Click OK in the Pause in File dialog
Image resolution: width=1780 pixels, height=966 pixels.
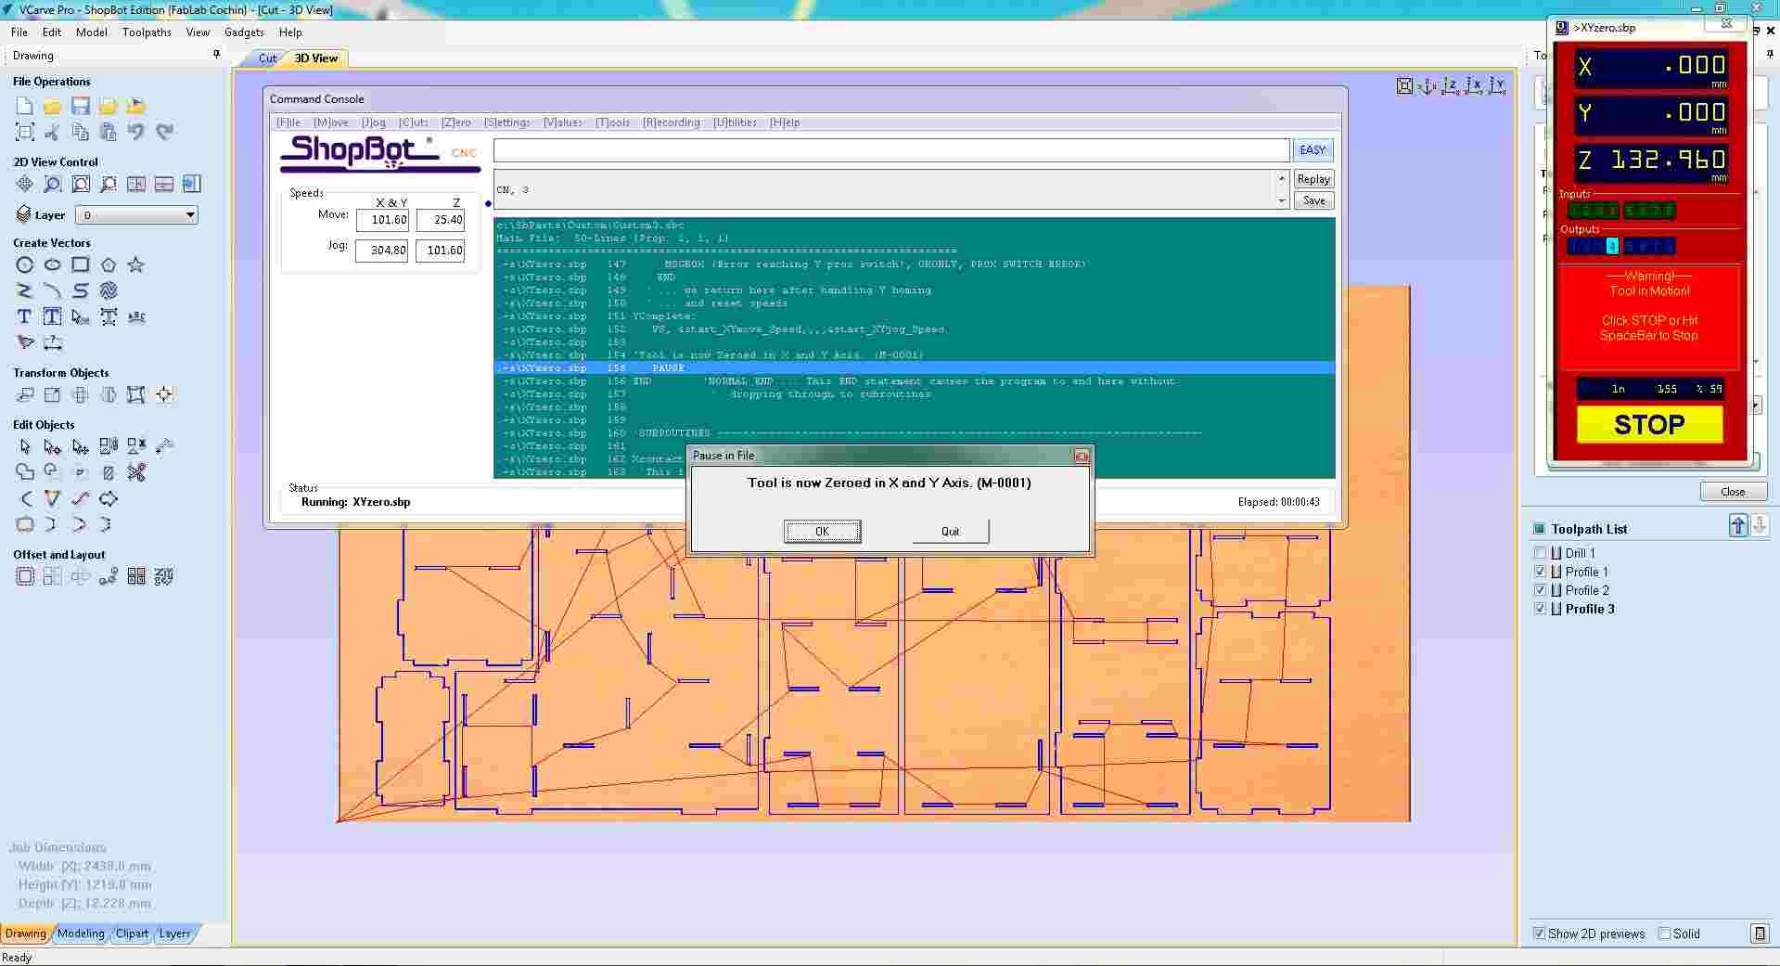822,531
